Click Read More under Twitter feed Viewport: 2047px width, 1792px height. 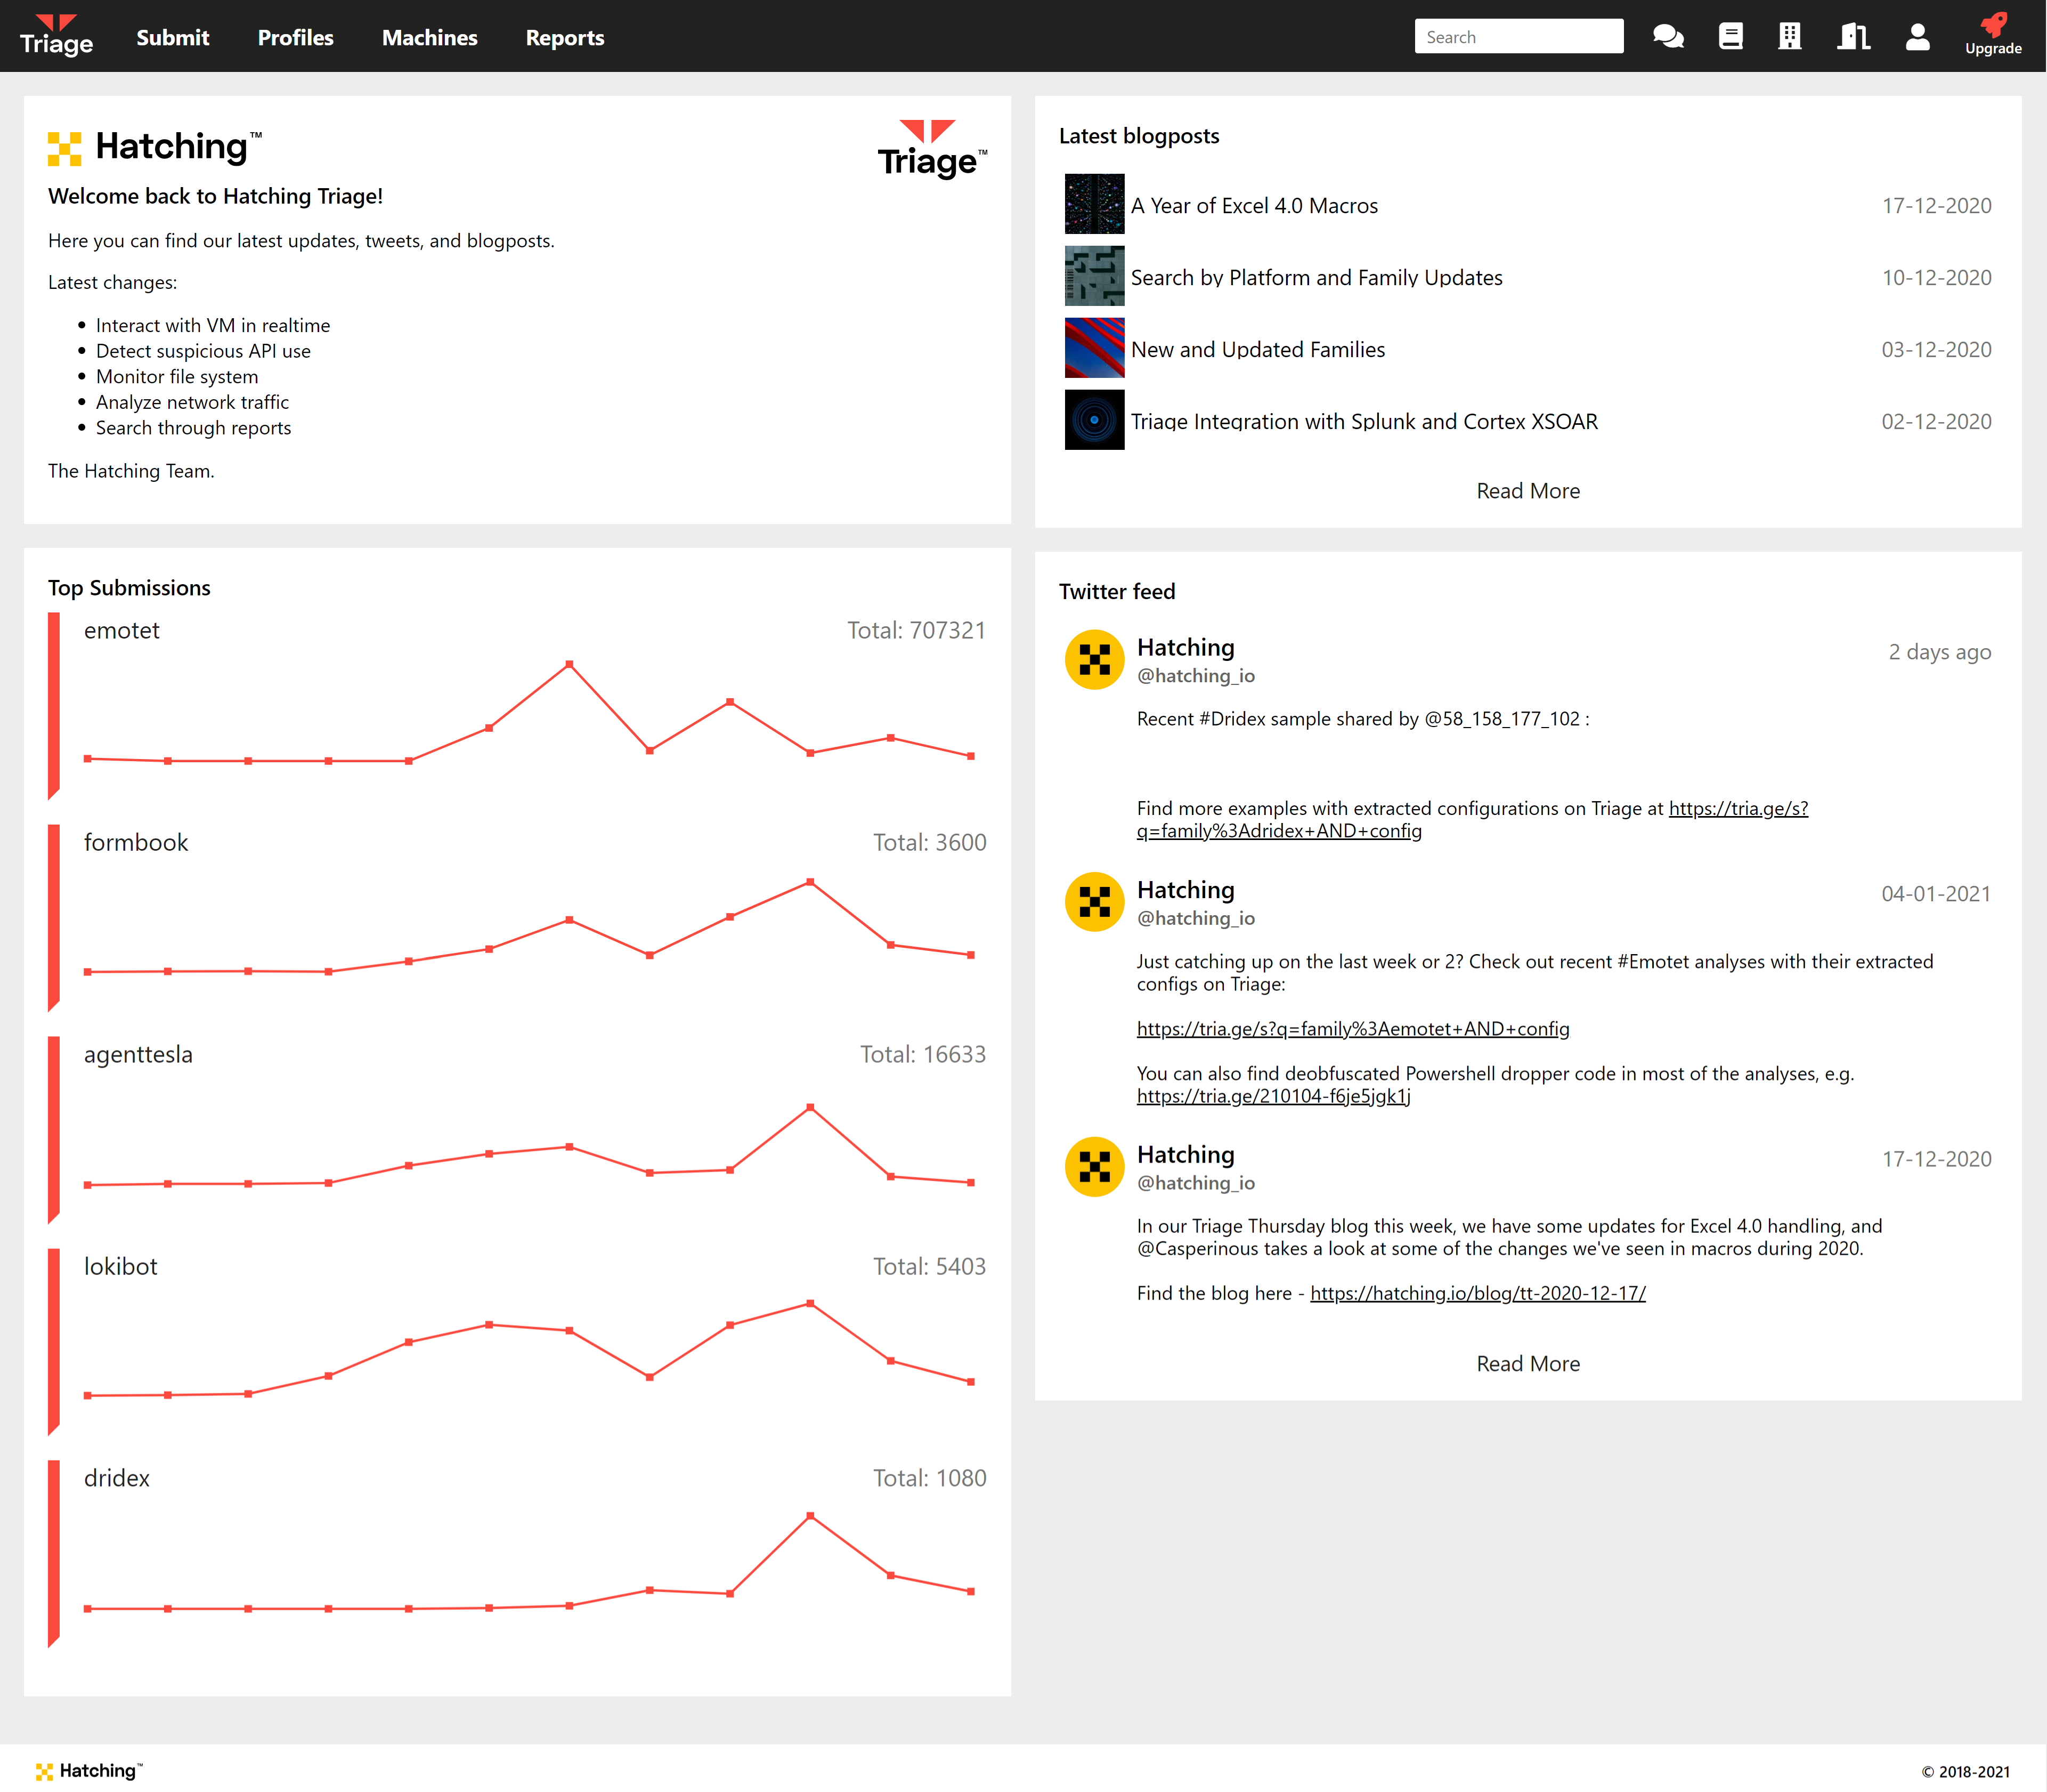pyautogui.click(x=1527, y=1364)
